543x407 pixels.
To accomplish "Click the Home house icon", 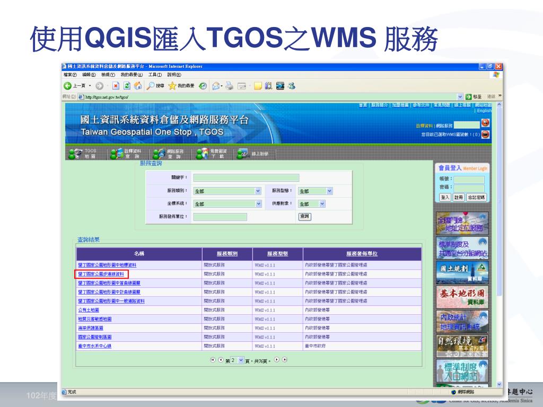I will coord(138,86).
